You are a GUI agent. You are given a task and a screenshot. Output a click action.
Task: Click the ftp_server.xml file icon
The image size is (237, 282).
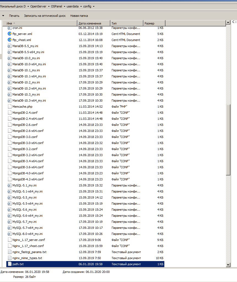tap(10, 34)
